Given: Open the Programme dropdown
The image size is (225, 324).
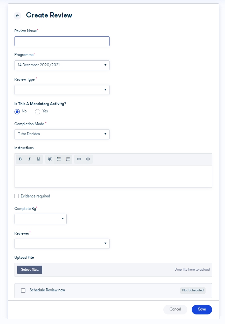Looking at the screenshot, I should pos(62,65).
